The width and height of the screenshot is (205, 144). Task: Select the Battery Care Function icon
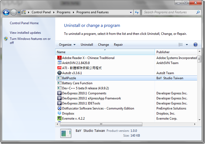pyautogui.click(x=60, y=83)
